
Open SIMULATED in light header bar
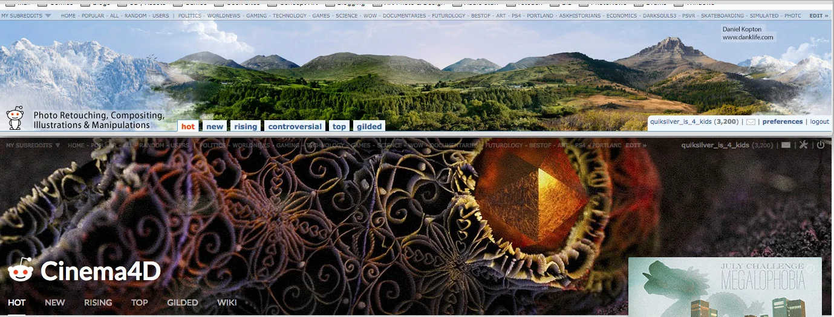click(x=764, y=16)
